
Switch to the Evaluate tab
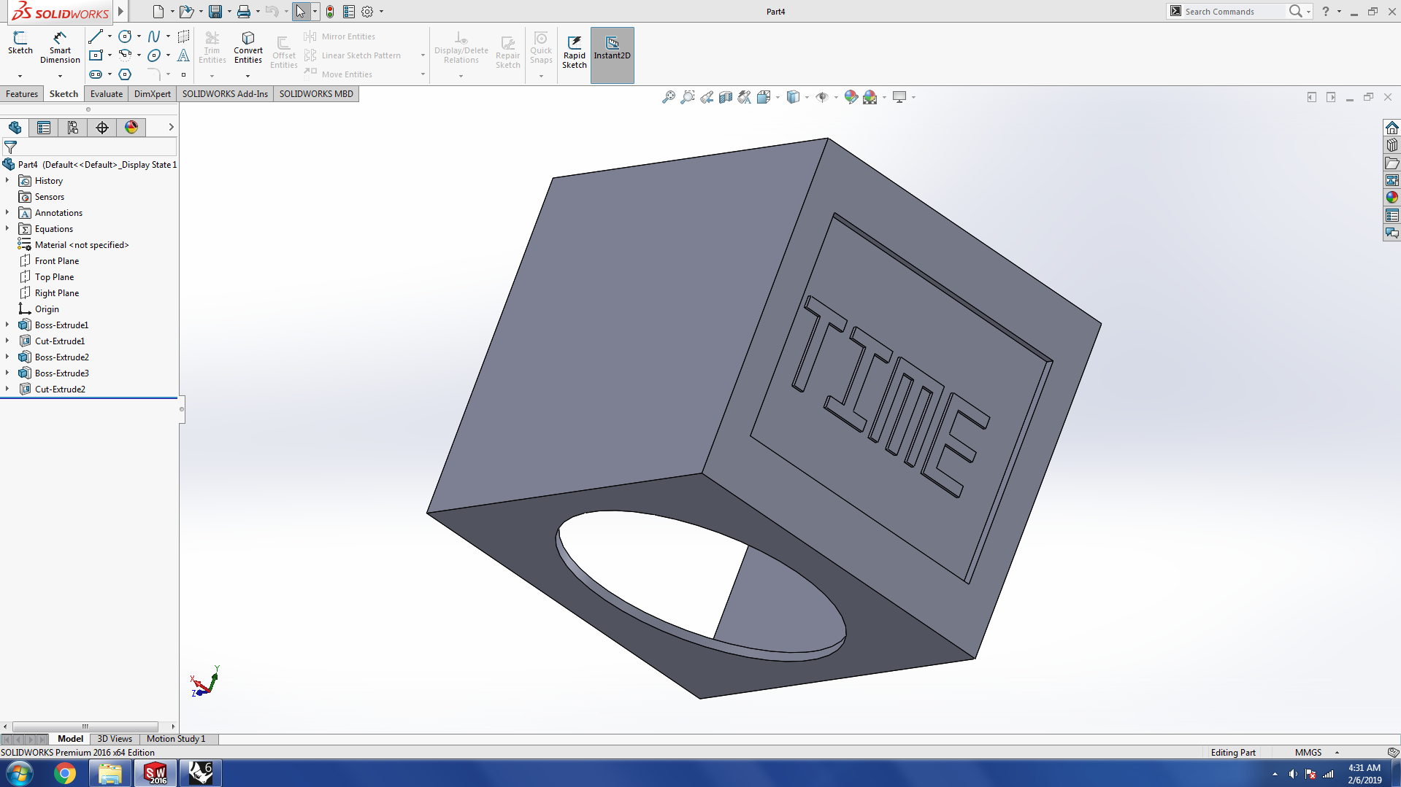click(x=107, y=94)
